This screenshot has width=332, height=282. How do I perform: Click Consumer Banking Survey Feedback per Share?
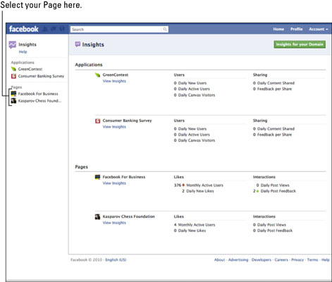point(272,135)
